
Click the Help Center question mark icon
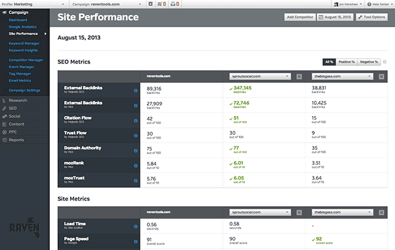(369, 4)
